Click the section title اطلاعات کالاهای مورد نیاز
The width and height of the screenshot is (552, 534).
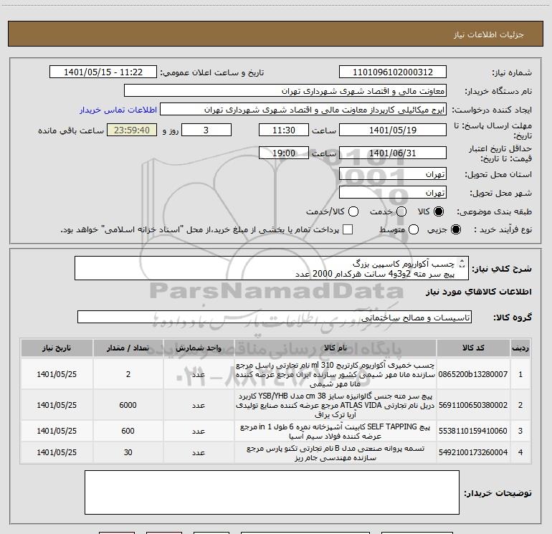pos(479,292)
